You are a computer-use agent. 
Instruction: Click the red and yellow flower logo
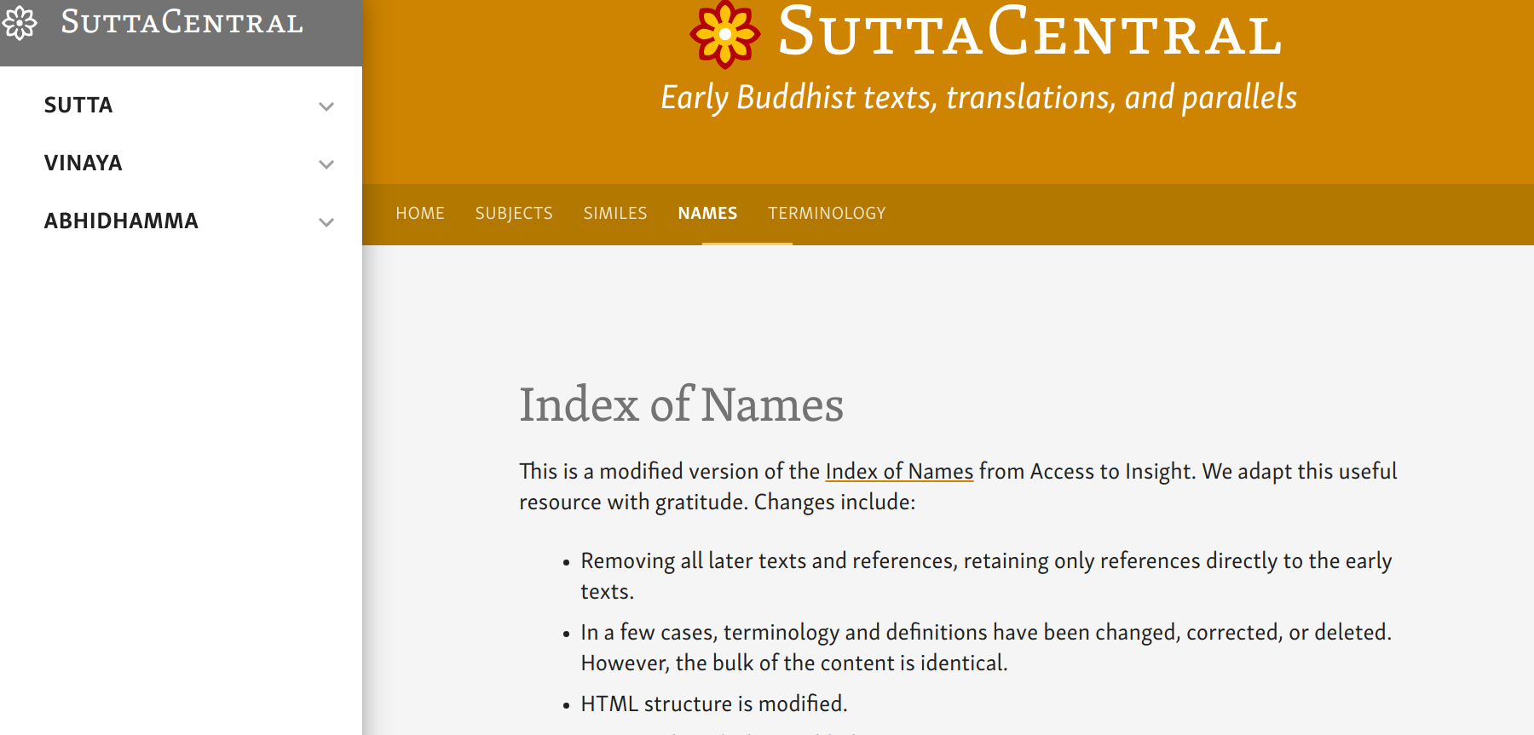[724, 34]
